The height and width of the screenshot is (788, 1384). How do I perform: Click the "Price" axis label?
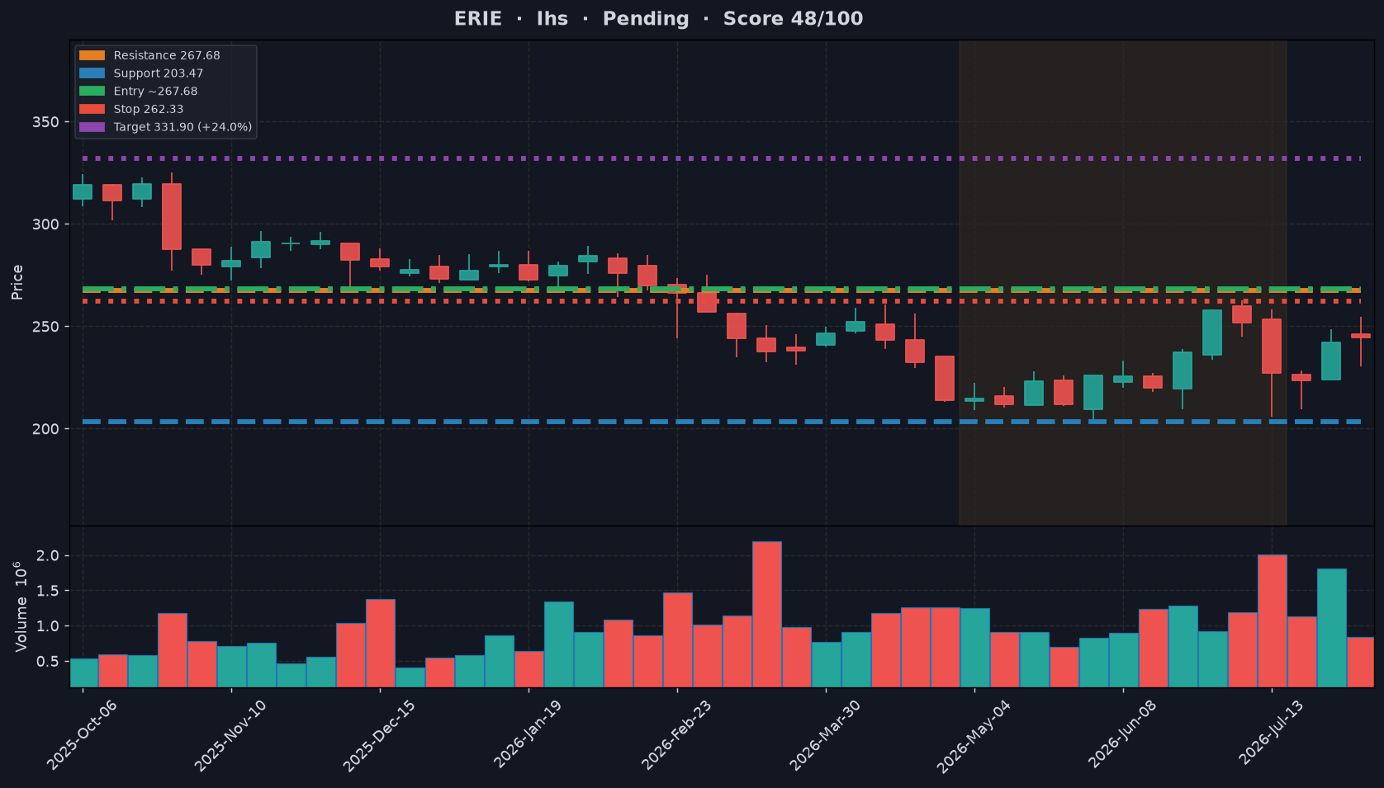tap(17, 282)
